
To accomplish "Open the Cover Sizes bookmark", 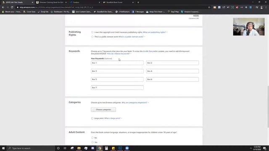I will pos(29,12).
